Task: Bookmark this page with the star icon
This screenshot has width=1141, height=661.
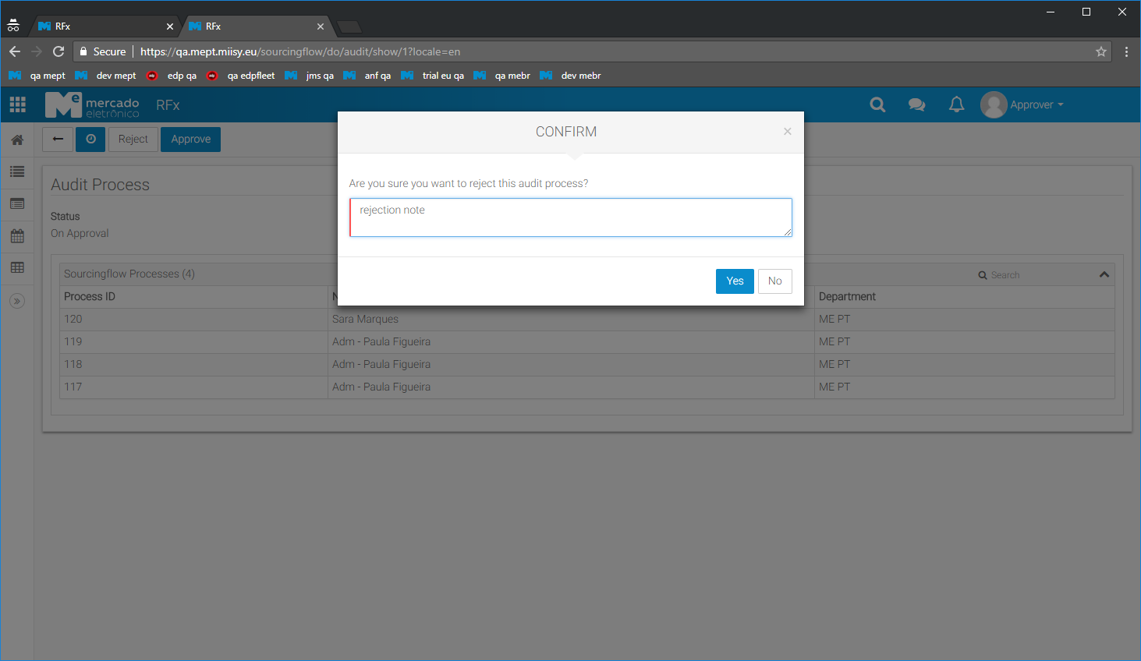Action: point(1100,51)
